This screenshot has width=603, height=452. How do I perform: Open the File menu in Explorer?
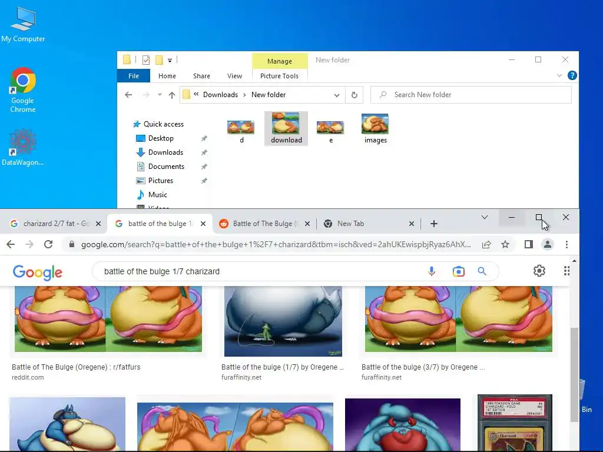(134, 76)
